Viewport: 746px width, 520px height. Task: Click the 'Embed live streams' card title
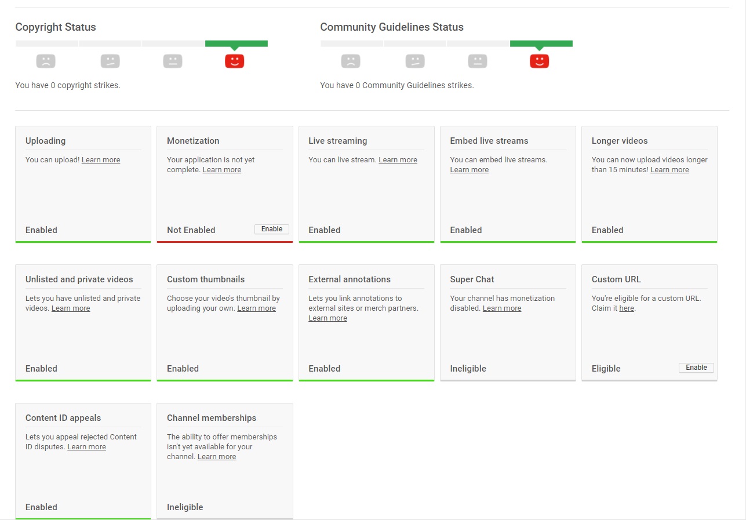tap(489, 141)
